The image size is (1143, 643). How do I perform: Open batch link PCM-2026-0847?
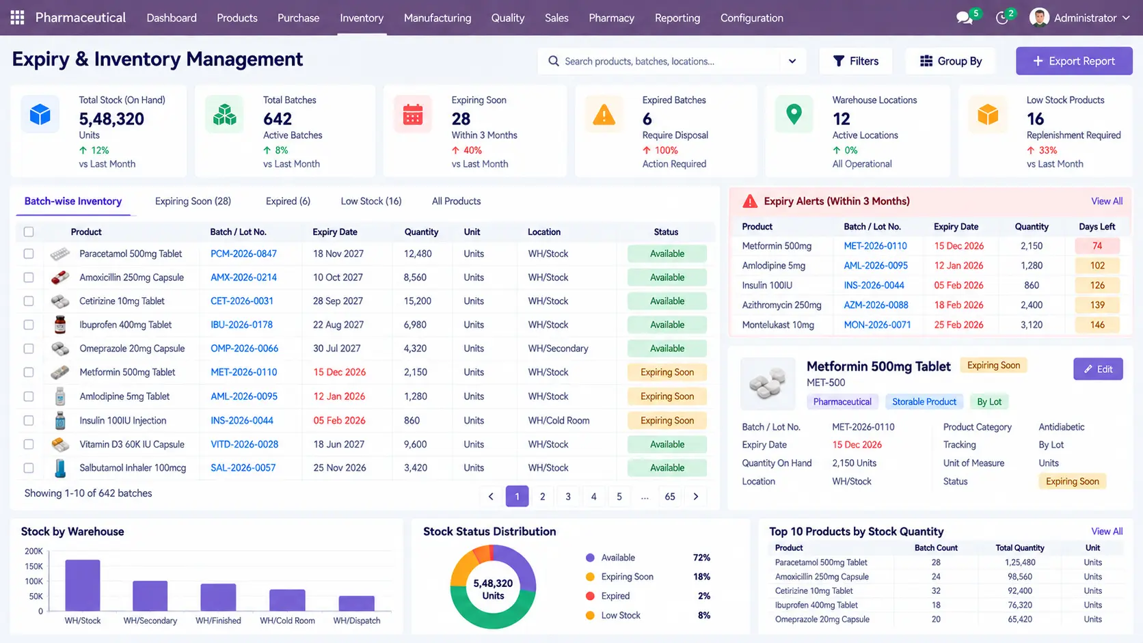click(x=243, y=254)
